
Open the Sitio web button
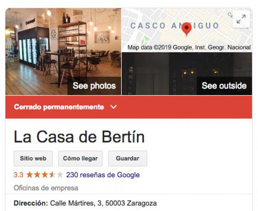coord(33,159)
